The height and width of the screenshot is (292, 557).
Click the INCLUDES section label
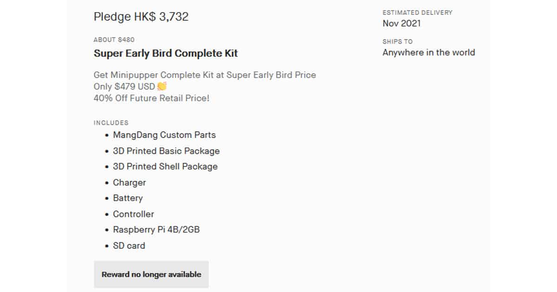(111, 123)
